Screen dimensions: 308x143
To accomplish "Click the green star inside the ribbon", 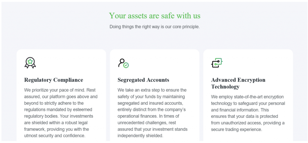I will (x=30, y=62).
